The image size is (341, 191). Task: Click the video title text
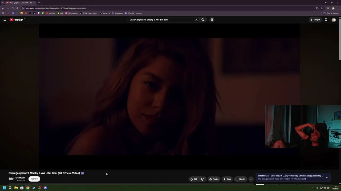pyautogui.click(x=44, y=173)
